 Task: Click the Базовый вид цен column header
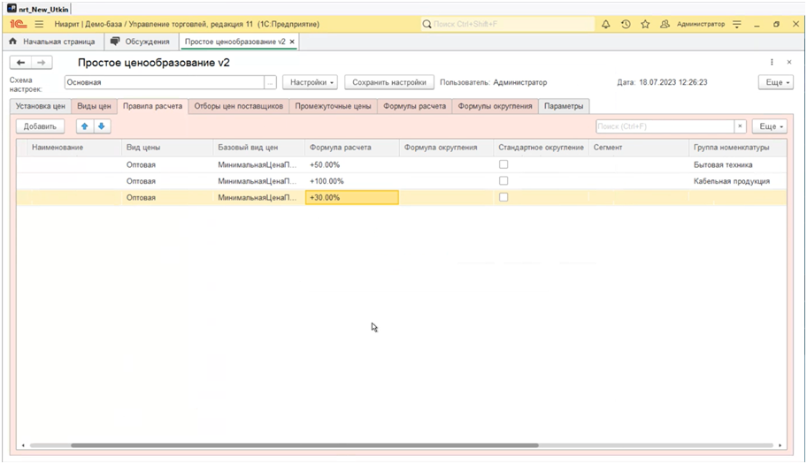pos(259,148)
